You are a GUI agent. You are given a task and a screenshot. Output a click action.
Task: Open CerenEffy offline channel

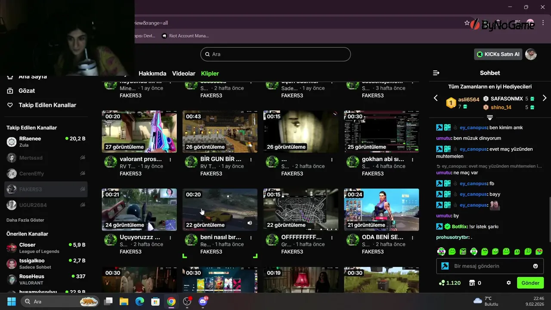click(46, 174)
